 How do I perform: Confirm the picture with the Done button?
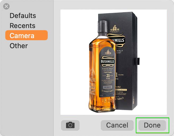(x=152, y=125)
